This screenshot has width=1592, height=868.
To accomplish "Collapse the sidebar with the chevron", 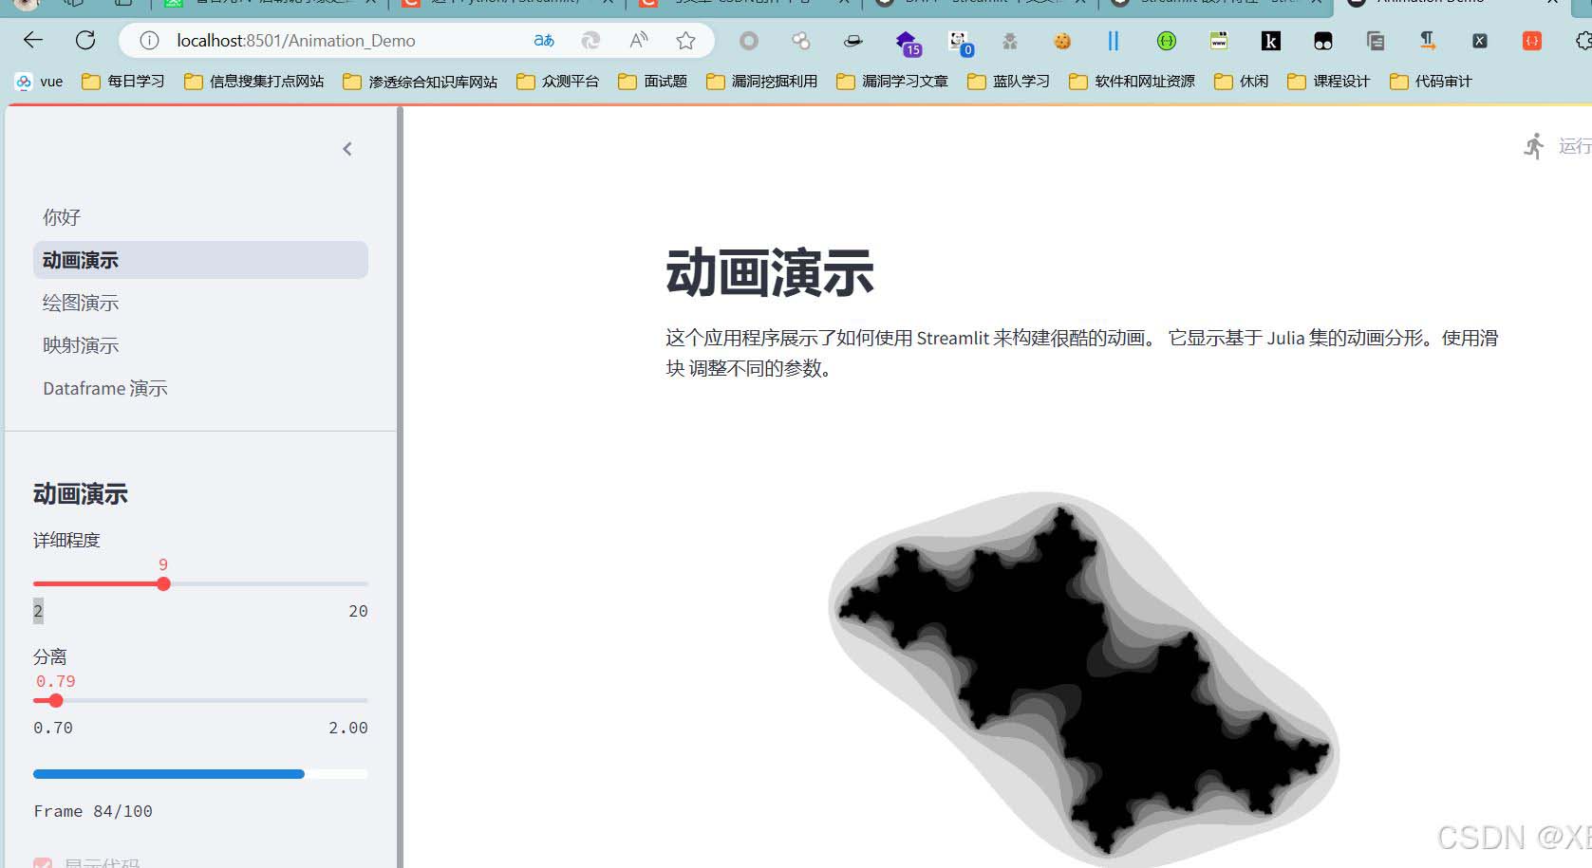I will click(x=347, y=149).
